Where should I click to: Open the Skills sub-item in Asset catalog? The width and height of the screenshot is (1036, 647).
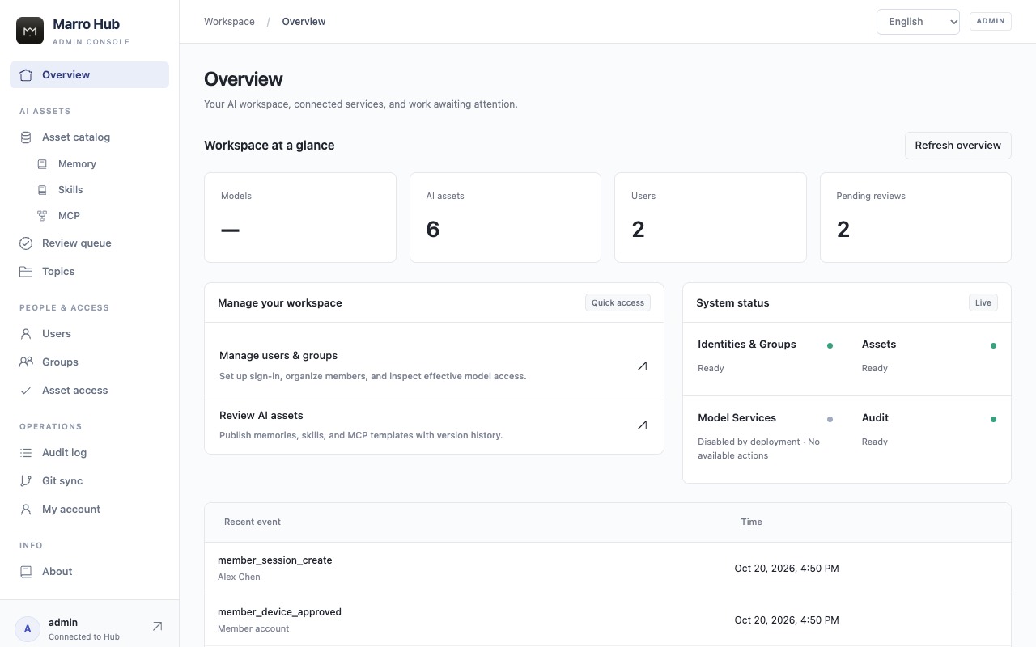[x=97, y=190]
